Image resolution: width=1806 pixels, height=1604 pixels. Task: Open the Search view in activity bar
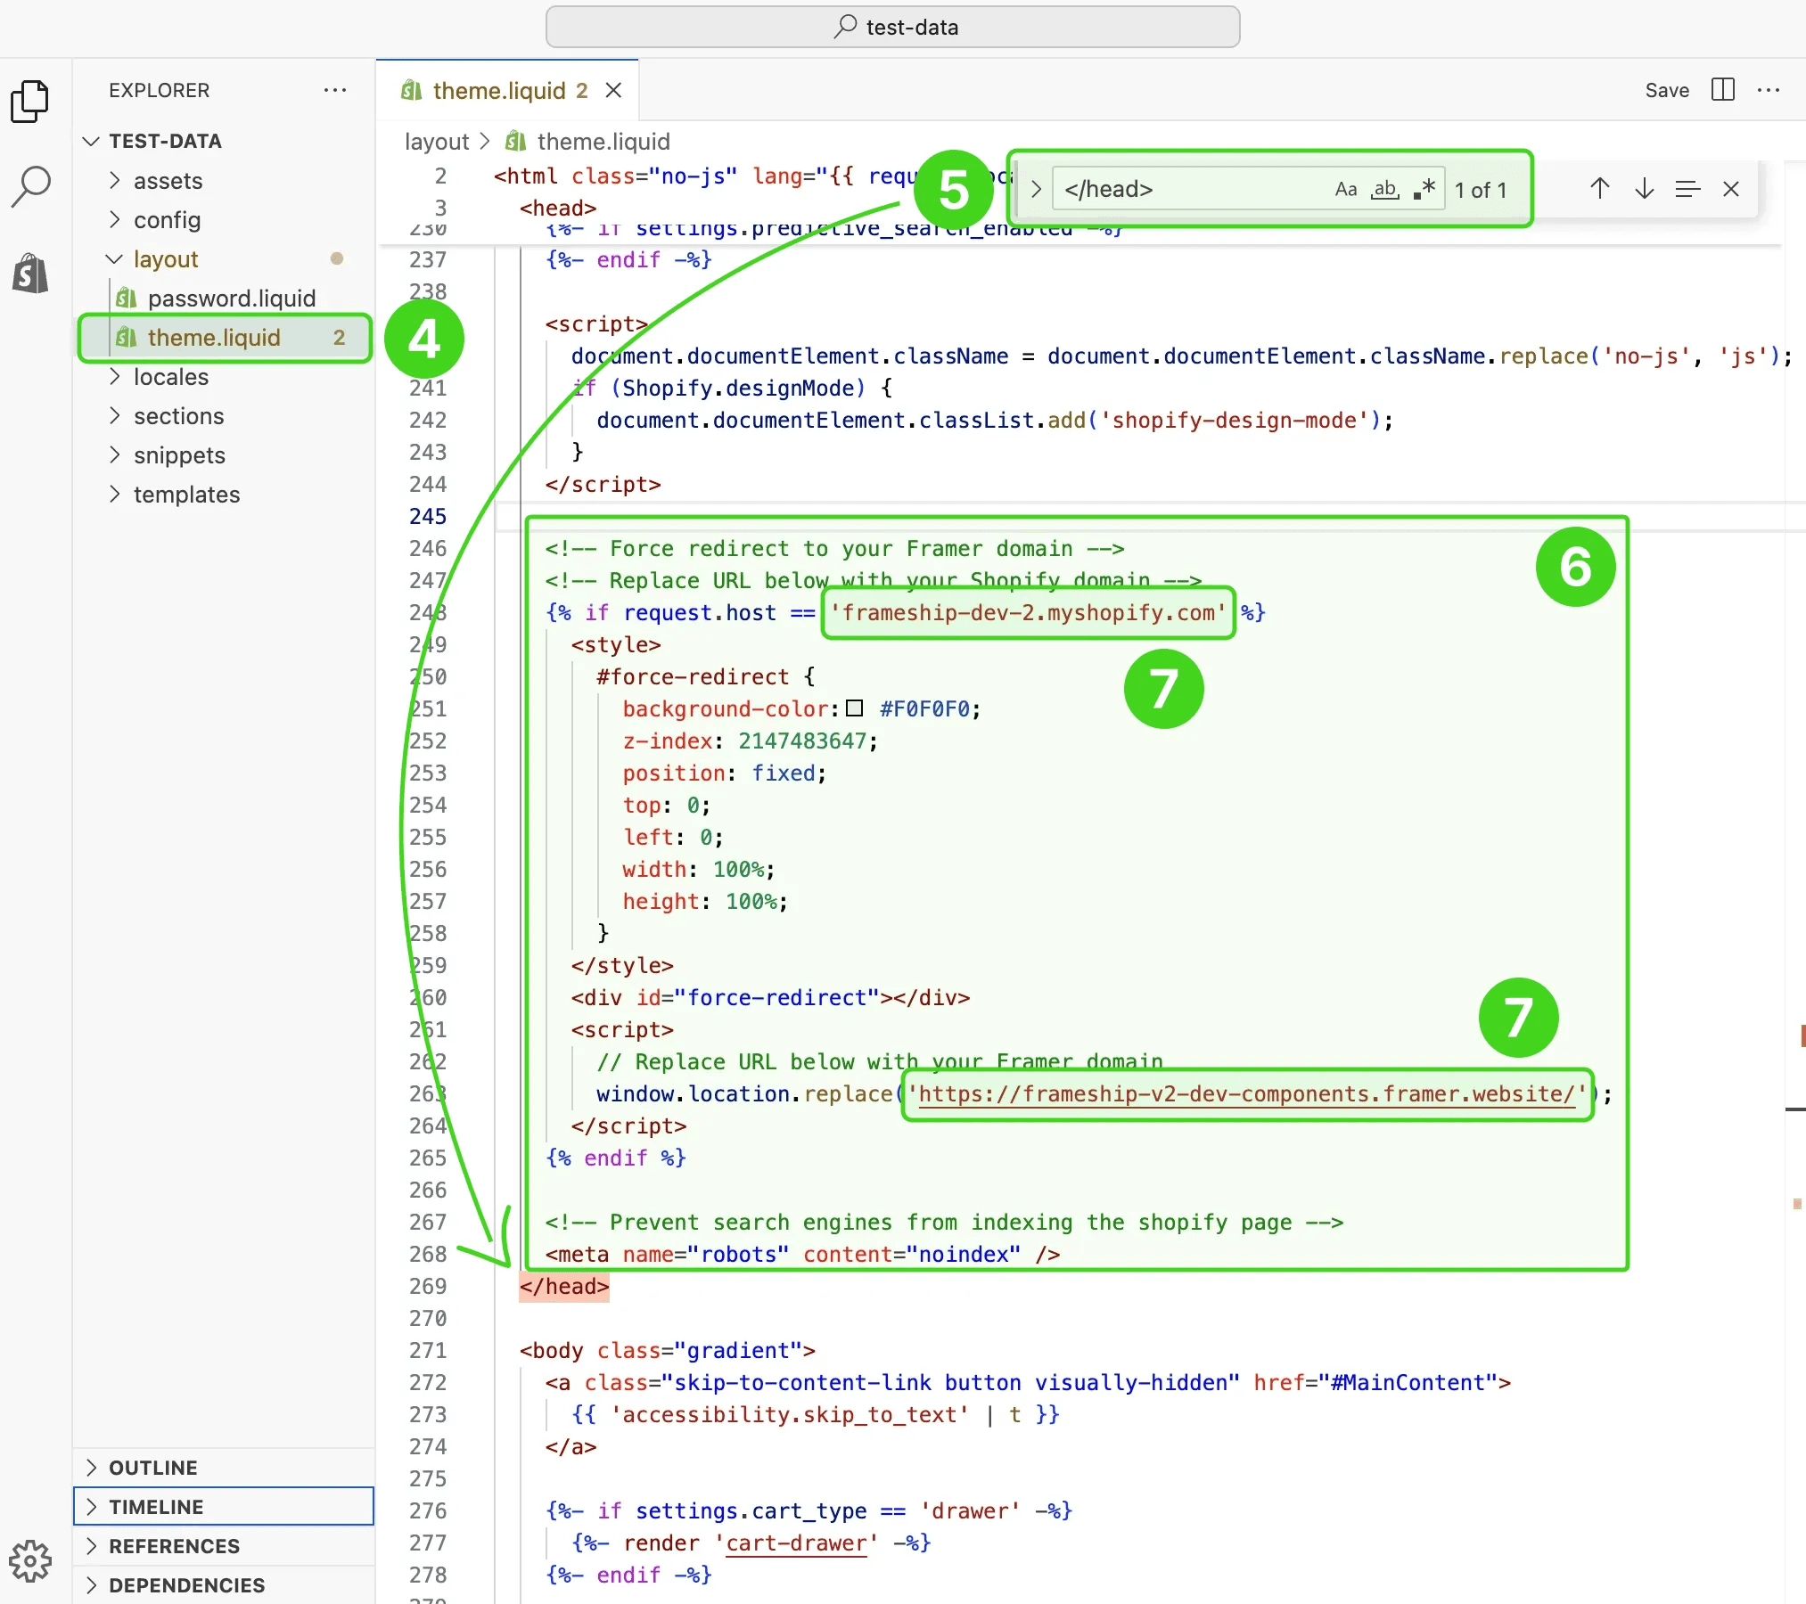(30, 186)
